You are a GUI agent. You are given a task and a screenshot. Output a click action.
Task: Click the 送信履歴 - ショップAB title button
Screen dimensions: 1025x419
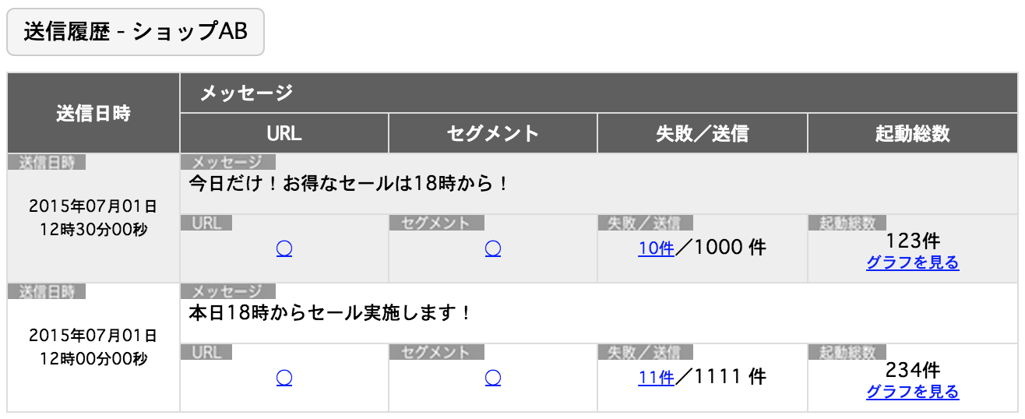tap(136, 32)
